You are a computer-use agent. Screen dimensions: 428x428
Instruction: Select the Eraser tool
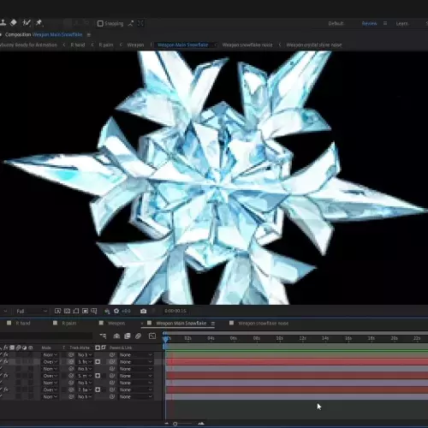pyautogui.click(x=14, y=23)
